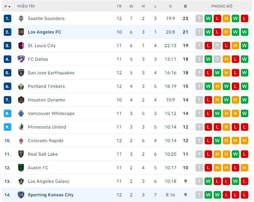This screenshot has height=202, width=254.
Task: Click the San Jose Earthquakes row position 5 badge
Action: [x=8, y=73]
